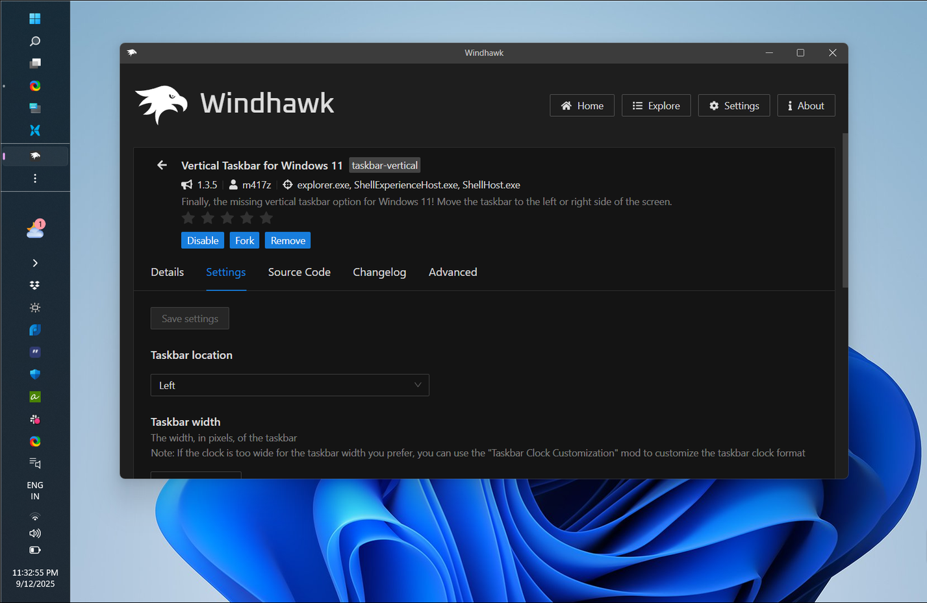Disable the Vertical Taskbar mod
The image size is (927, 603).
pos(202,240)
